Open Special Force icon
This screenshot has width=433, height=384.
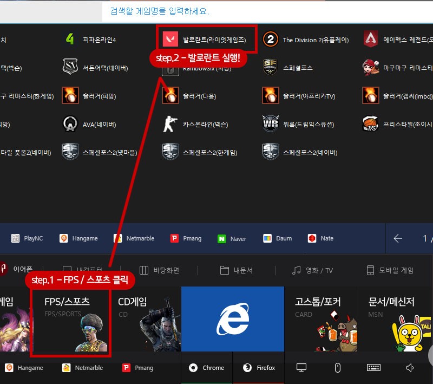[270, 67]
